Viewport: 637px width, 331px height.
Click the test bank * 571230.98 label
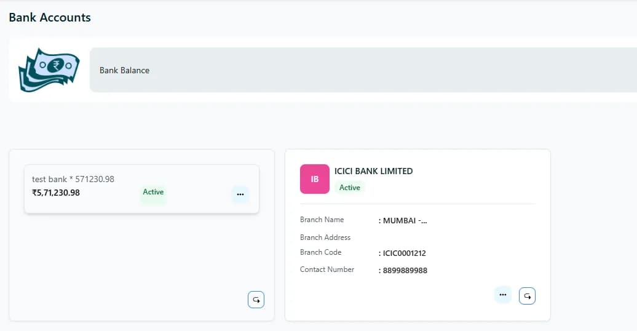tap(73, 179)
